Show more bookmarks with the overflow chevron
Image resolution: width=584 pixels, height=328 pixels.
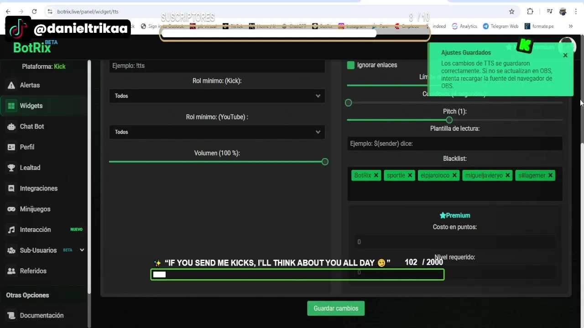coord(570,26)
